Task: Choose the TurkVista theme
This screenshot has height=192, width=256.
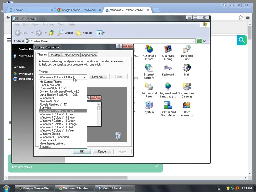Action: (63, 108)
